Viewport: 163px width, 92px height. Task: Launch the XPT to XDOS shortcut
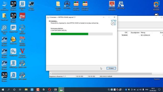coord(22,76)
